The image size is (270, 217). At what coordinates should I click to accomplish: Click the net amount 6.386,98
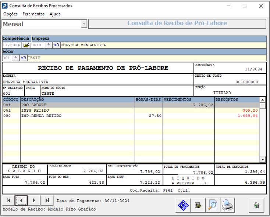pyautogui.click(x=255, y=182)
